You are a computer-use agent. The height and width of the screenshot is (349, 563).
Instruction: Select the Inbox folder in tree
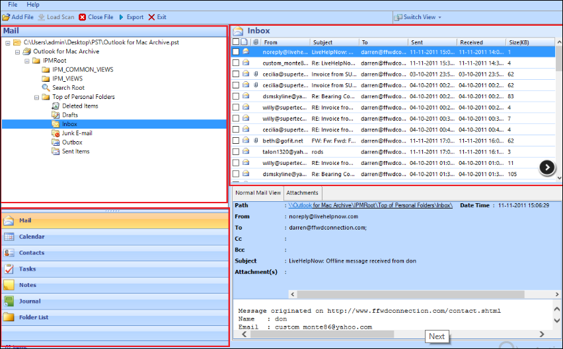(x=69, y=124)
